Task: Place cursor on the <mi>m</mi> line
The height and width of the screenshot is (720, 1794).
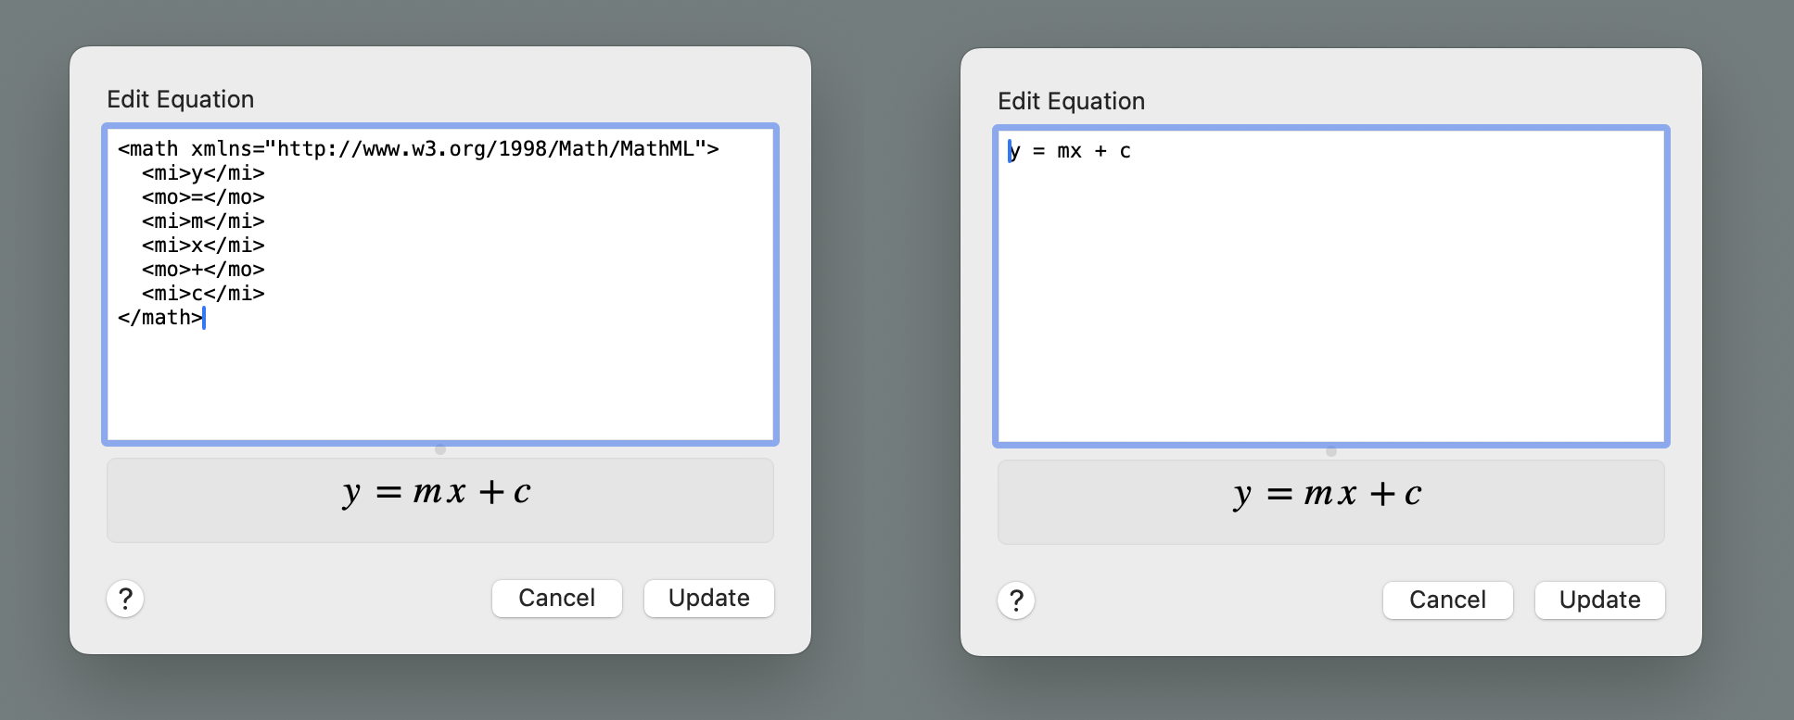Action: tap(203, 221)
